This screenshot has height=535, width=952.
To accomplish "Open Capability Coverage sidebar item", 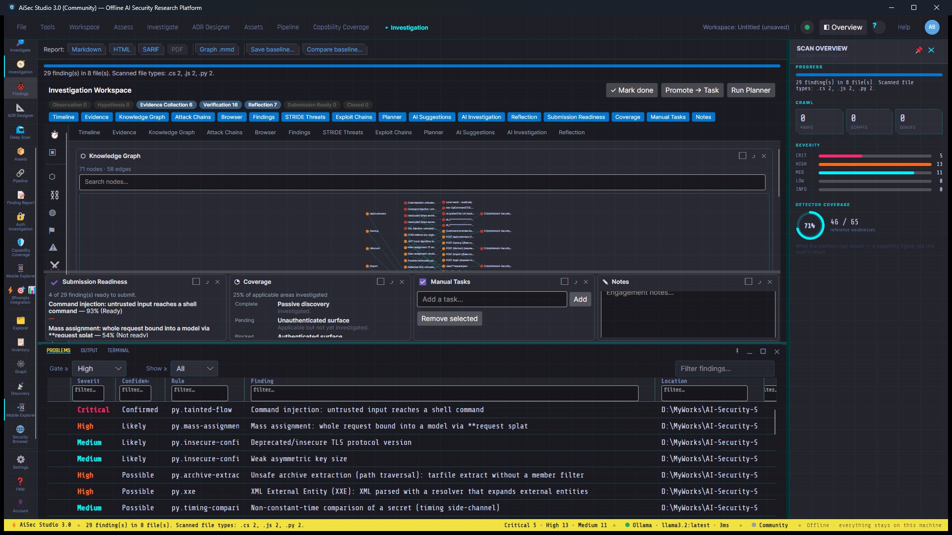I will tap(20, 247).
